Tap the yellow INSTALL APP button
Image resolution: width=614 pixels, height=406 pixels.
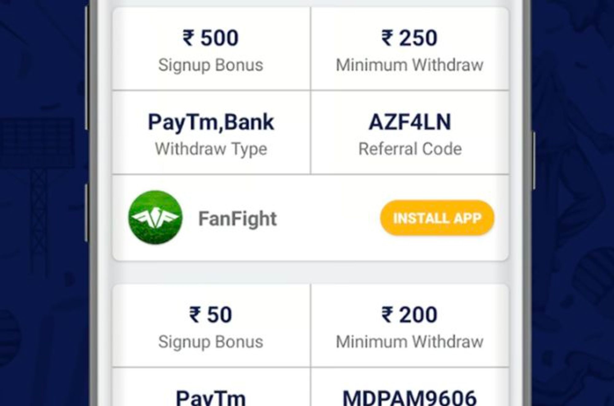click(x=437, y=218)
